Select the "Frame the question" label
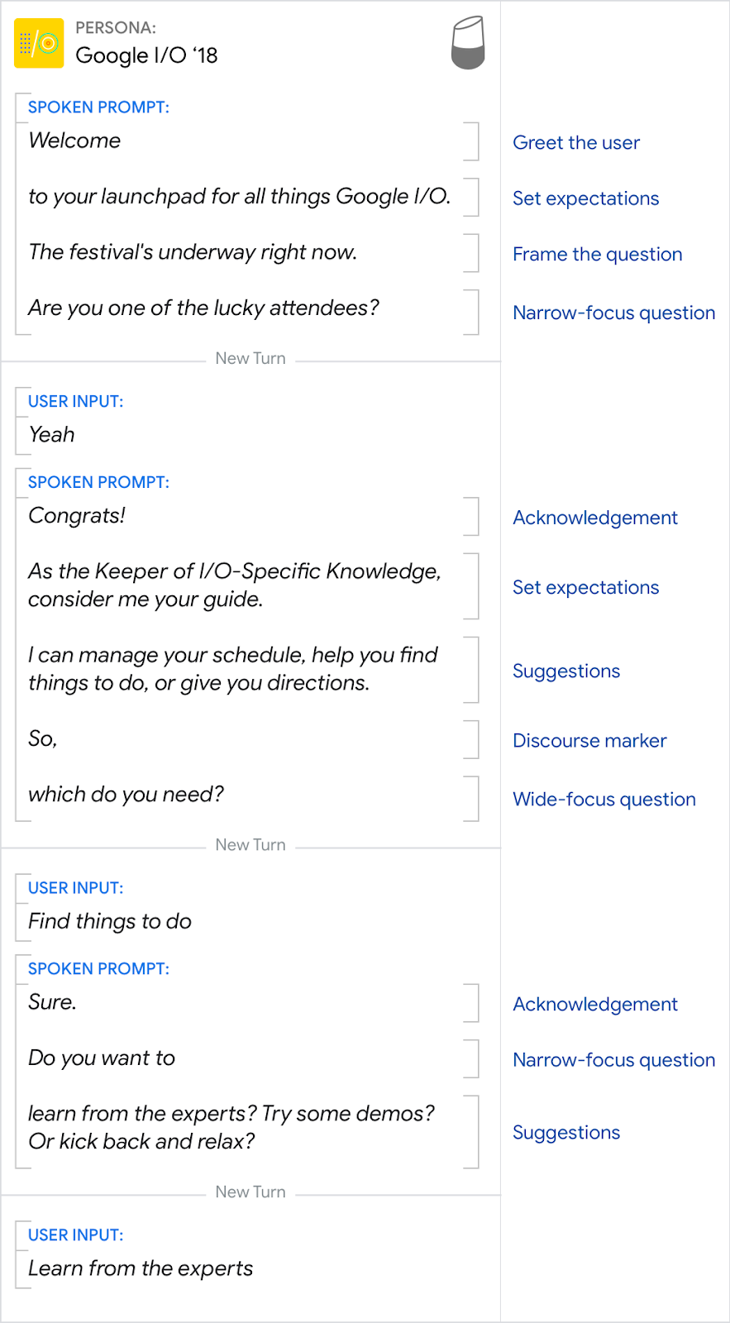 point(597,255)
